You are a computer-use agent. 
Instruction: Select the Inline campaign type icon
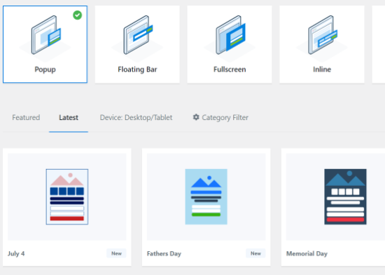point(323,35)
